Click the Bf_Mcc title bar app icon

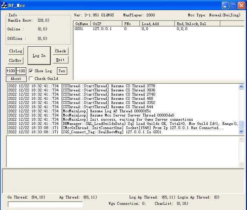click(x=4, y=5)
